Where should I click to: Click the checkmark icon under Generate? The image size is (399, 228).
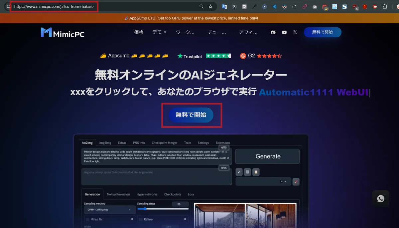pyautogui.click(x=239, y=172)
